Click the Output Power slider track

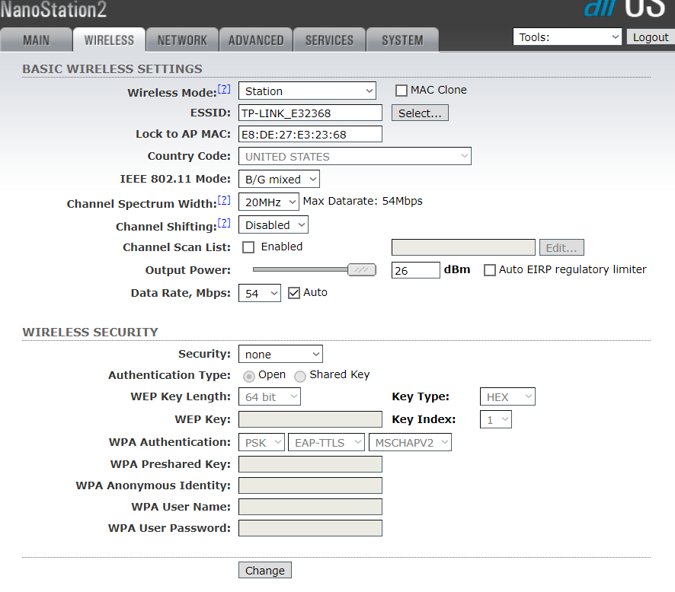pos(300,269)
